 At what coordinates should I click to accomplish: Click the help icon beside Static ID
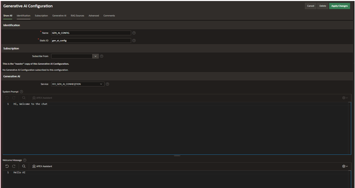134,41
